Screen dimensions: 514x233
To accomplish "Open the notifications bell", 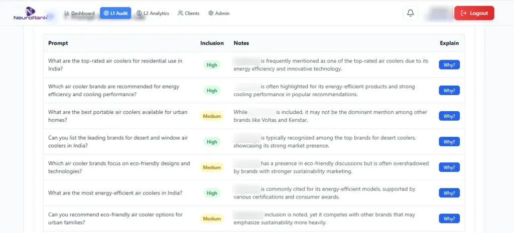I will click(410, 13).
